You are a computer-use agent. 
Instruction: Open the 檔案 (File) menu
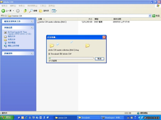[4, 6]
